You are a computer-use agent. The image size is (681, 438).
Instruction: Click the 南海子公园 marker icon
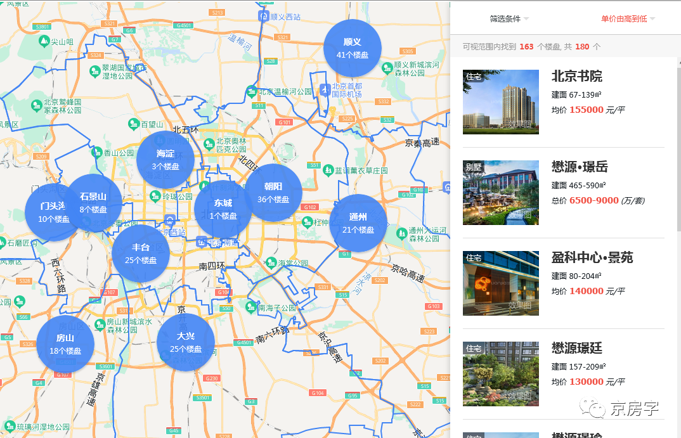[250, 307]
